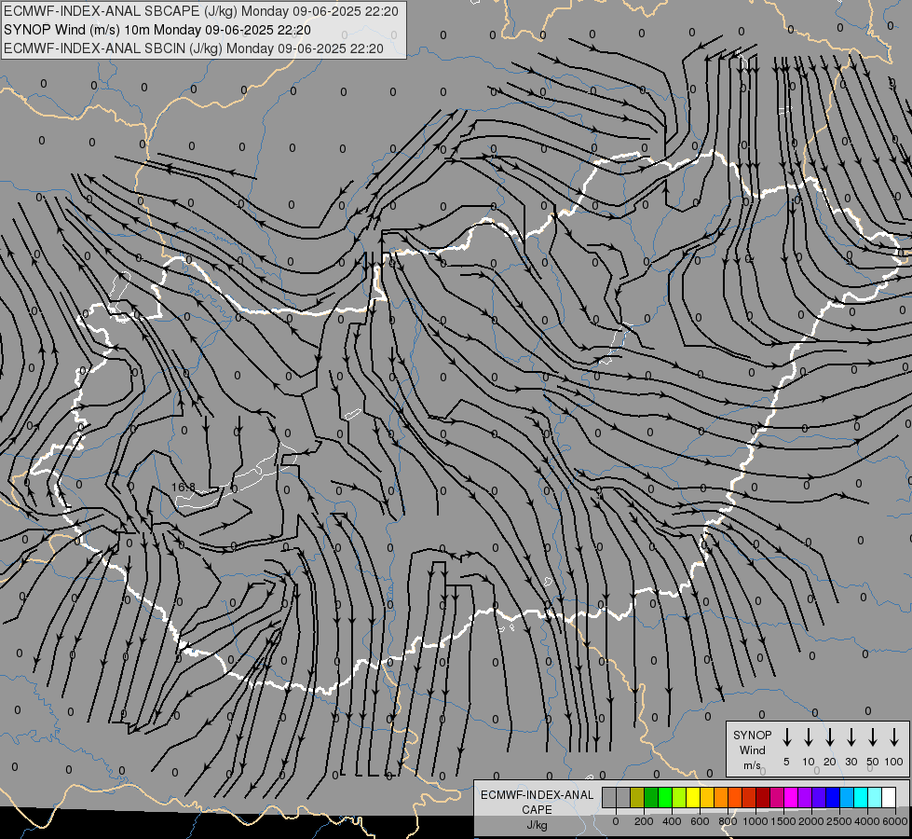This screenshot has width=912, height=839.
Task: Click the 10 m/s wind arrow symbol in legend
Action: pyautogui.click(x=808, y=737)
